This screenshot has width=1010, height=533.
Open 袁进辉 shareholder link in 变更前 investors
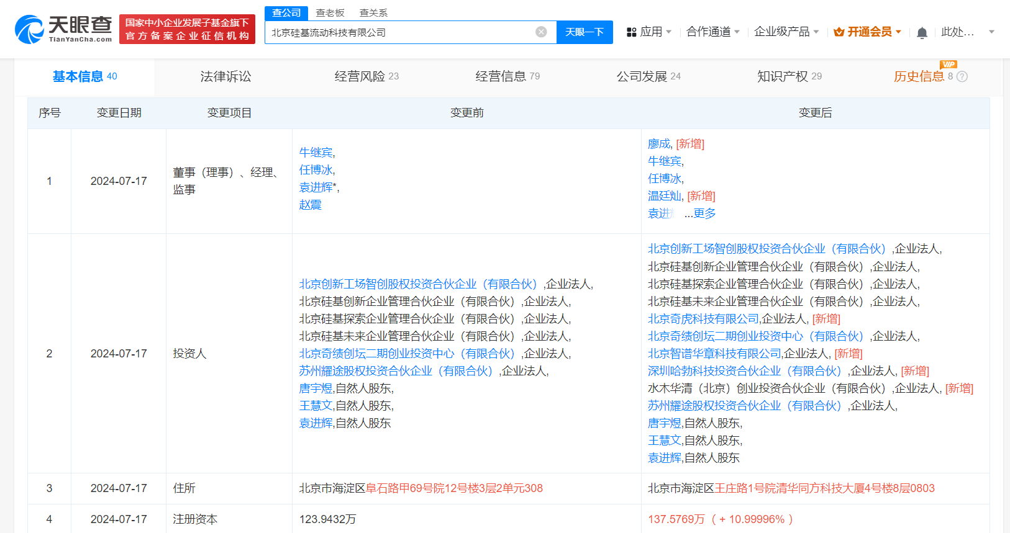(316, 423)
